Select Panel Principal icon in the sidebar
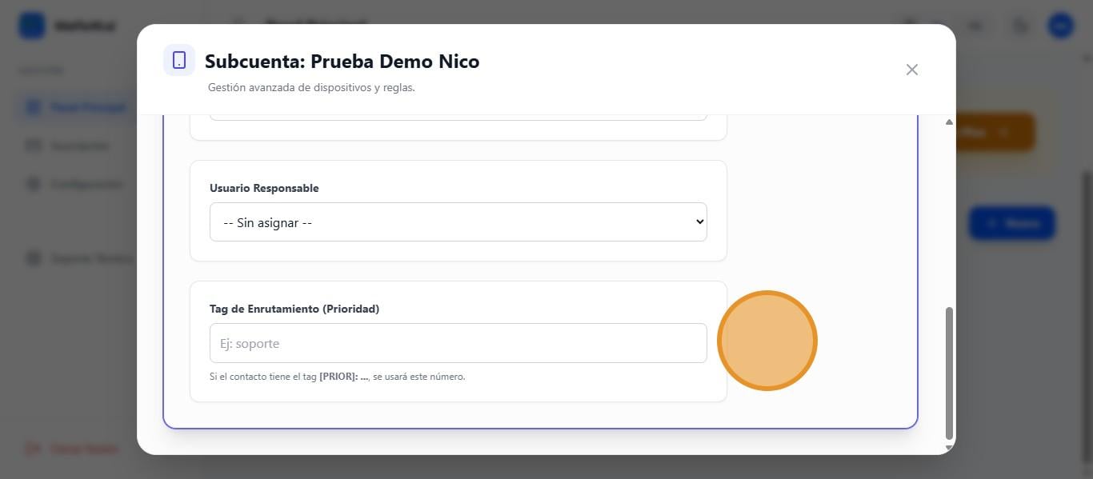The image size is (1093, 479). coord(33,107)
